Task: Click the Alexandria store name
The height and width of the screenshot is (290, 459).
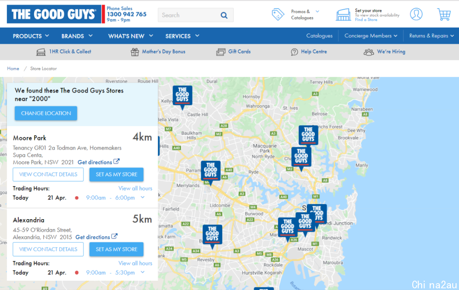Action: pyautogui.click(x=29, y=220)
